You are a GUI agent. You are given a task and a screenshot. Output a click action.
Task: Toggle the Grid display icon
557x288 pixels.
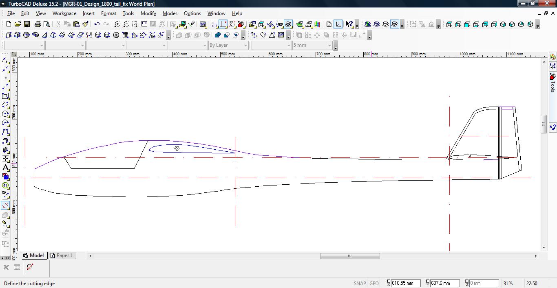pos(214,24)
